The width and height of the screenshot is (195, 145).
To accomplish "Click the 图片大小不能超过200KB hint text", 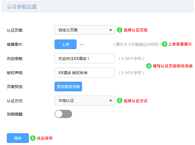I will pos(137,44).
